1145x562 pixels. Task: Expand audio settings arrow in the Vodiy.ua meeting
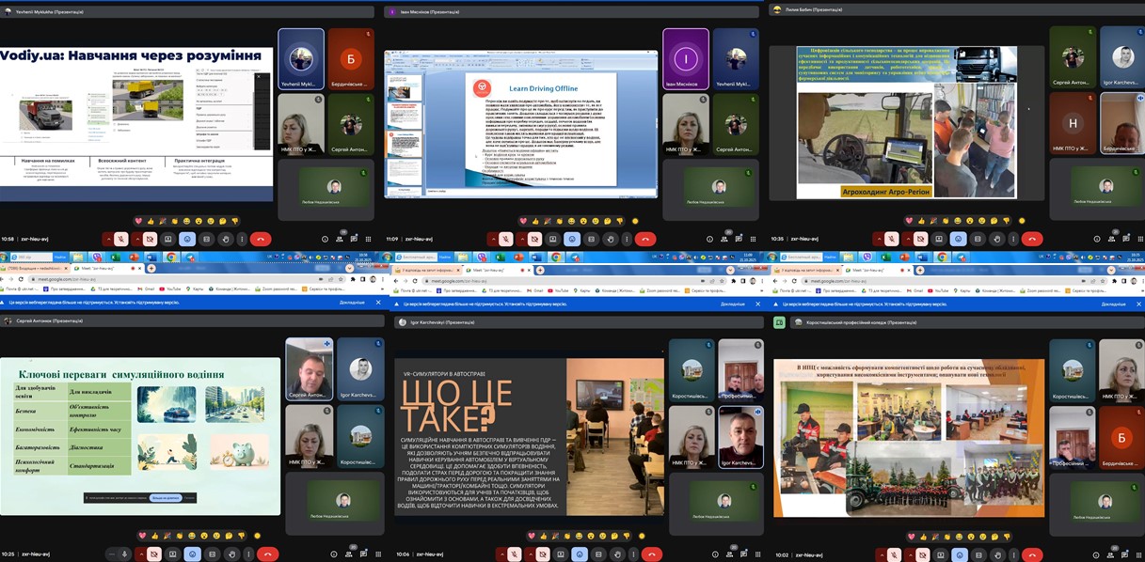(x=109, y=239)
